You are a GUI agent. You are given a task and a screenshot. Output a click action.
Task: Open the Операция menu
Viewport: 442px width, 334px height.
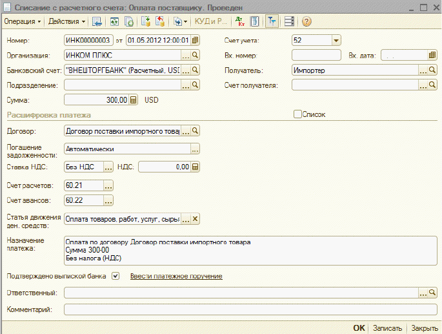pos(22,21)
